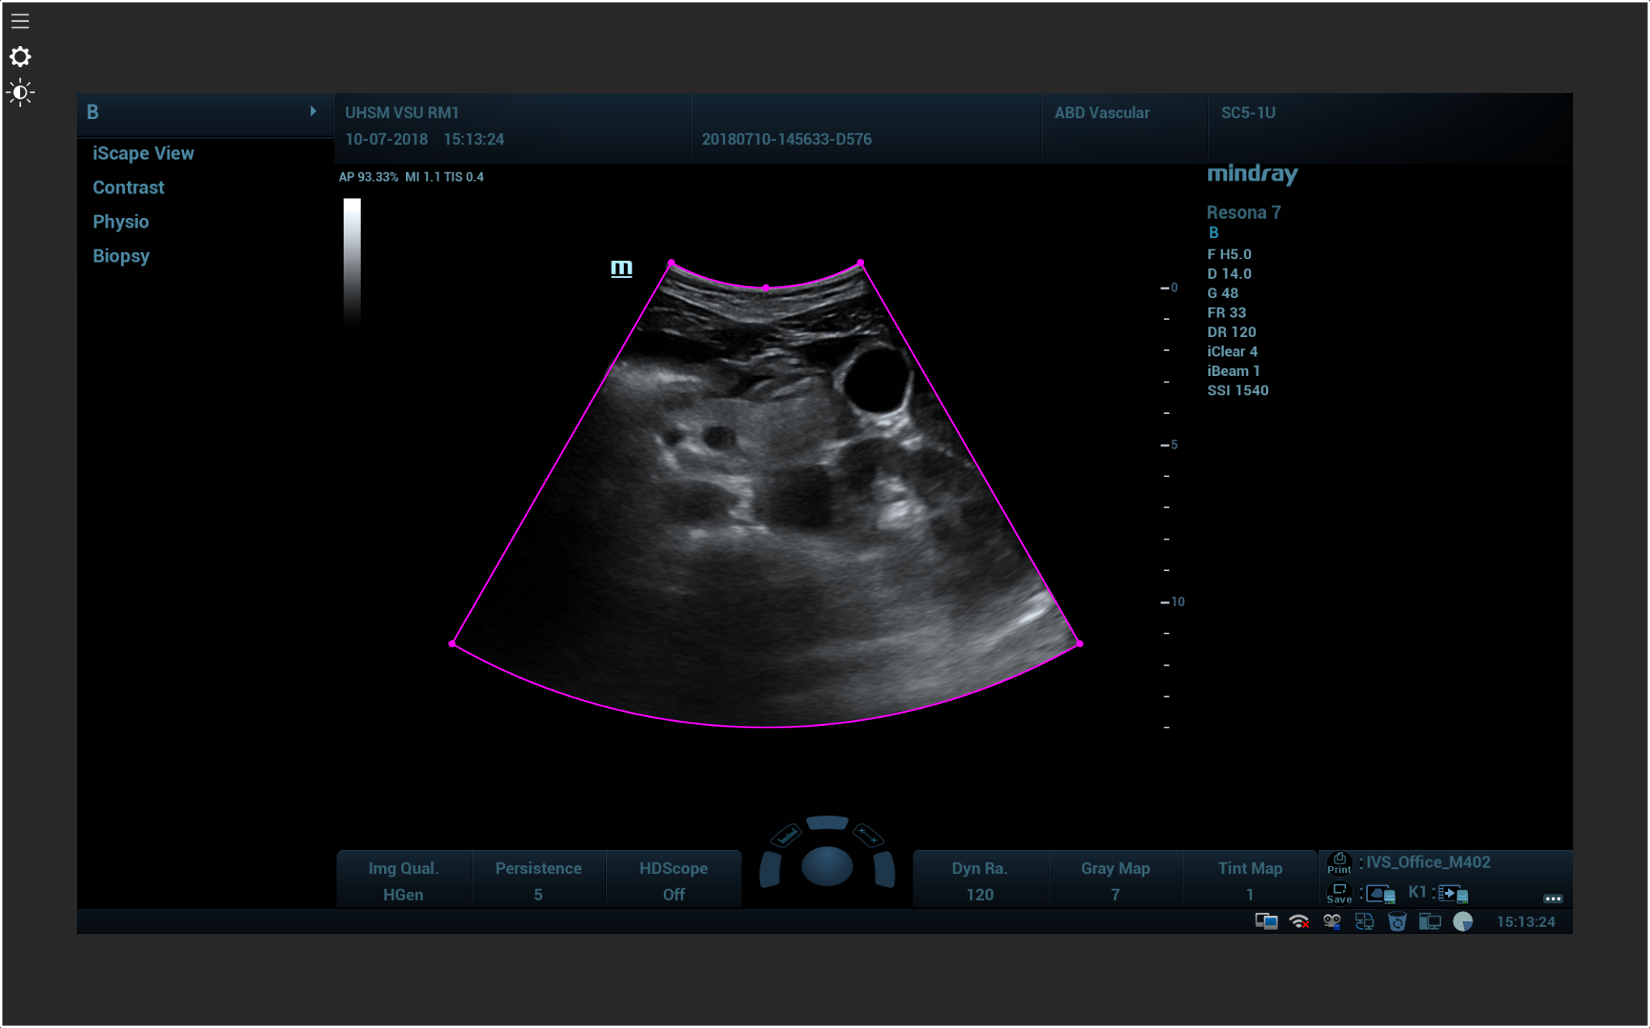Toggle the HDScope Off control
This screenshot has height=1028, width=1650.
click(x=674, y=881)
